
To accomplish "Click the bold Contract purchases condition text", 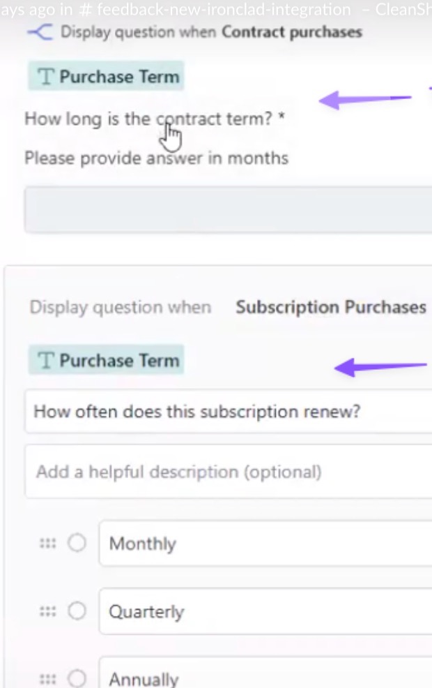I will click(x=291, y=32).
